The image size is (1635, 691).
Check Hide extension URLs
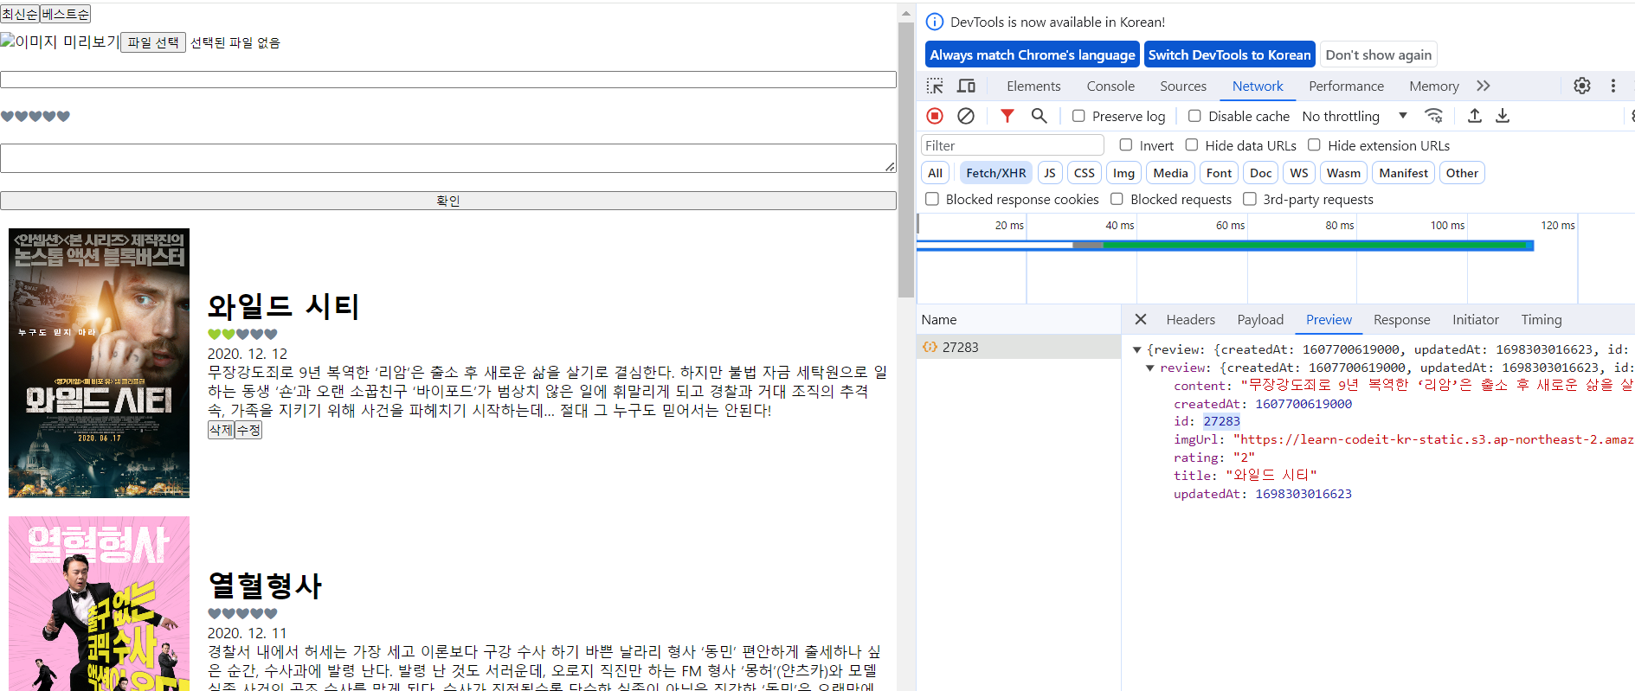(x=1314, y=145)
